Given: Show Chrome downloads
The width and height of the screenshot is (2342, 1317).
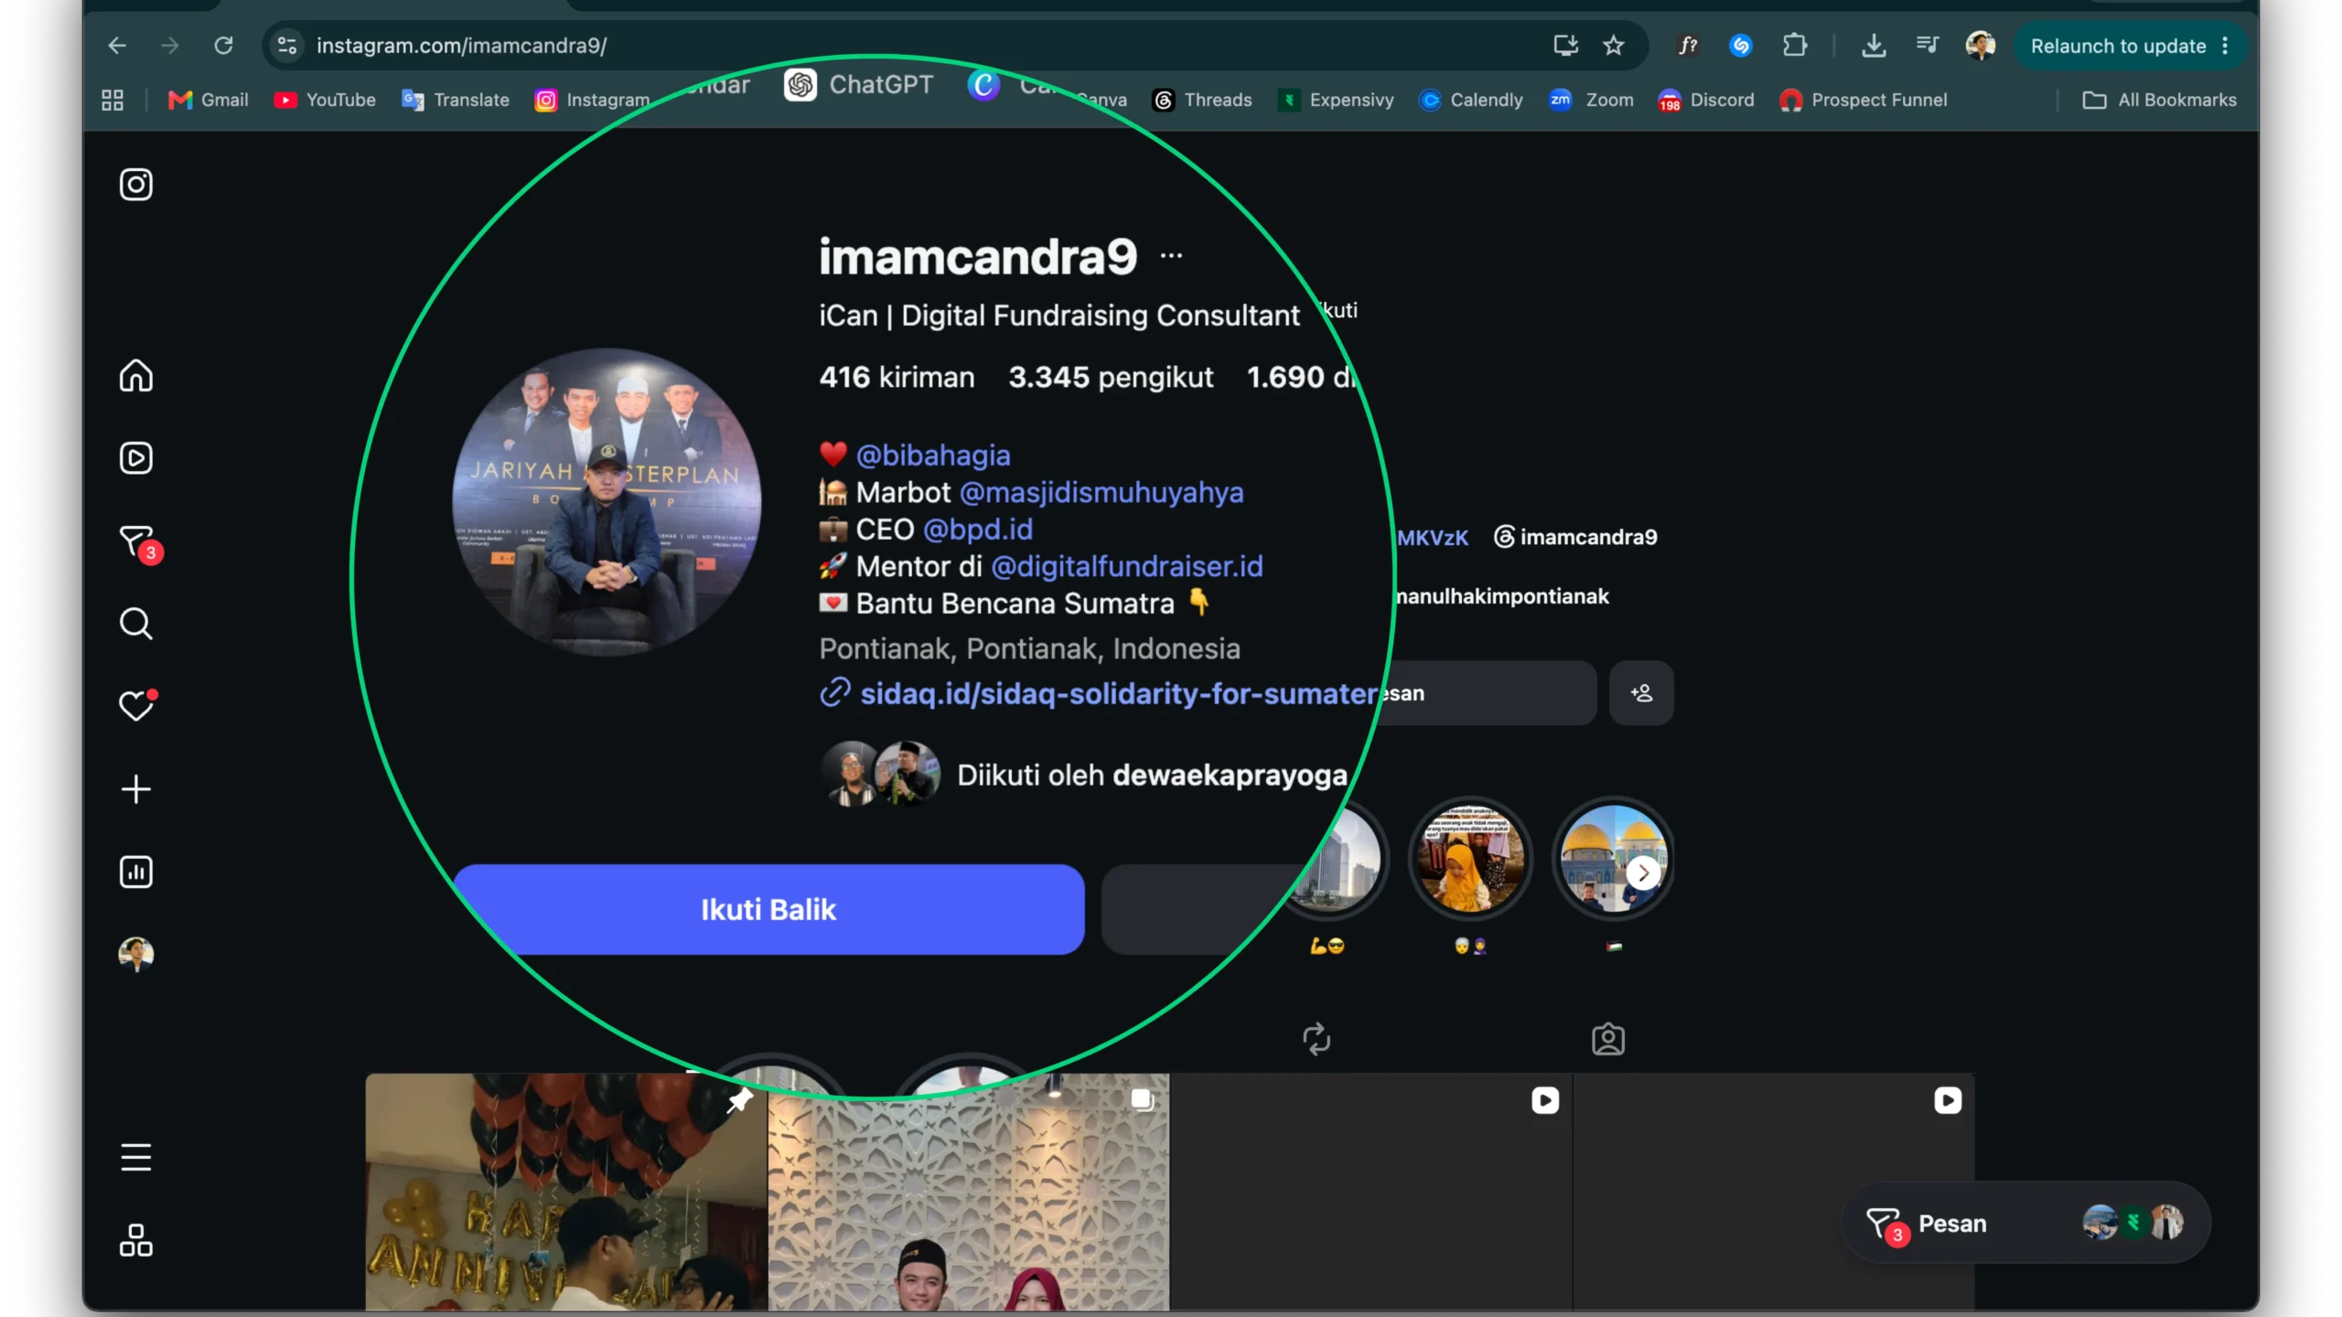Looking at the screenshot, I should pyautogui.click(x=1874, y=46).
